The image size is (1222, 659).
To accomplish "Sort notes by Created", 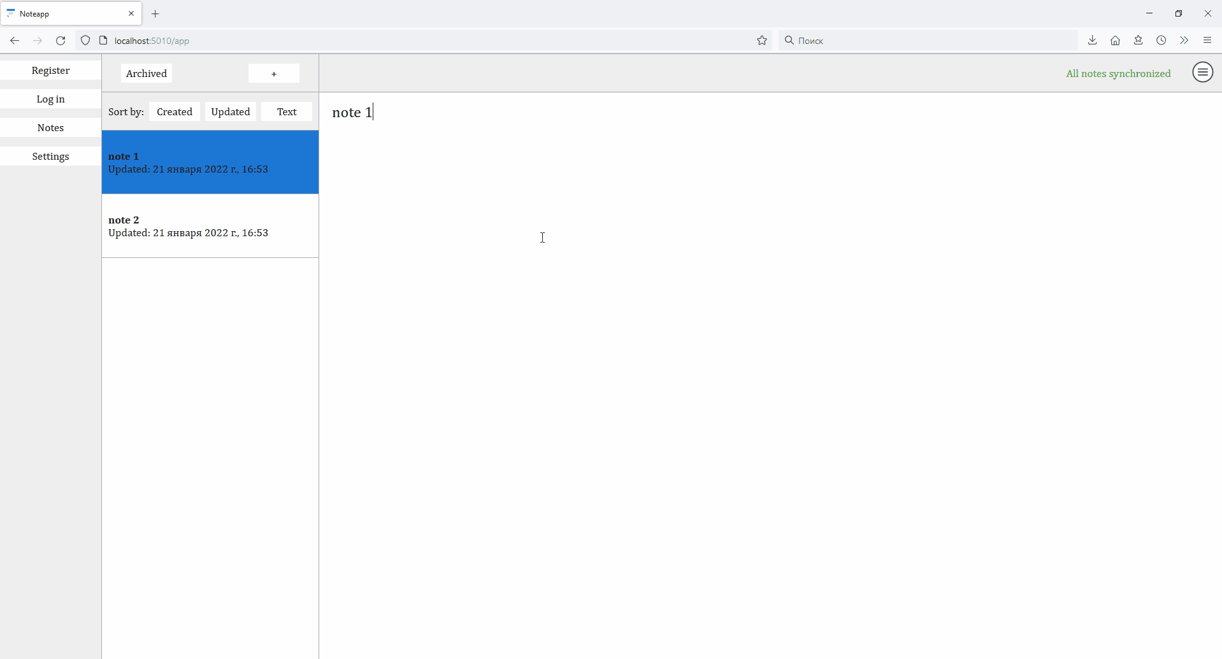I will pyautogui.click(x=175, y=111).
